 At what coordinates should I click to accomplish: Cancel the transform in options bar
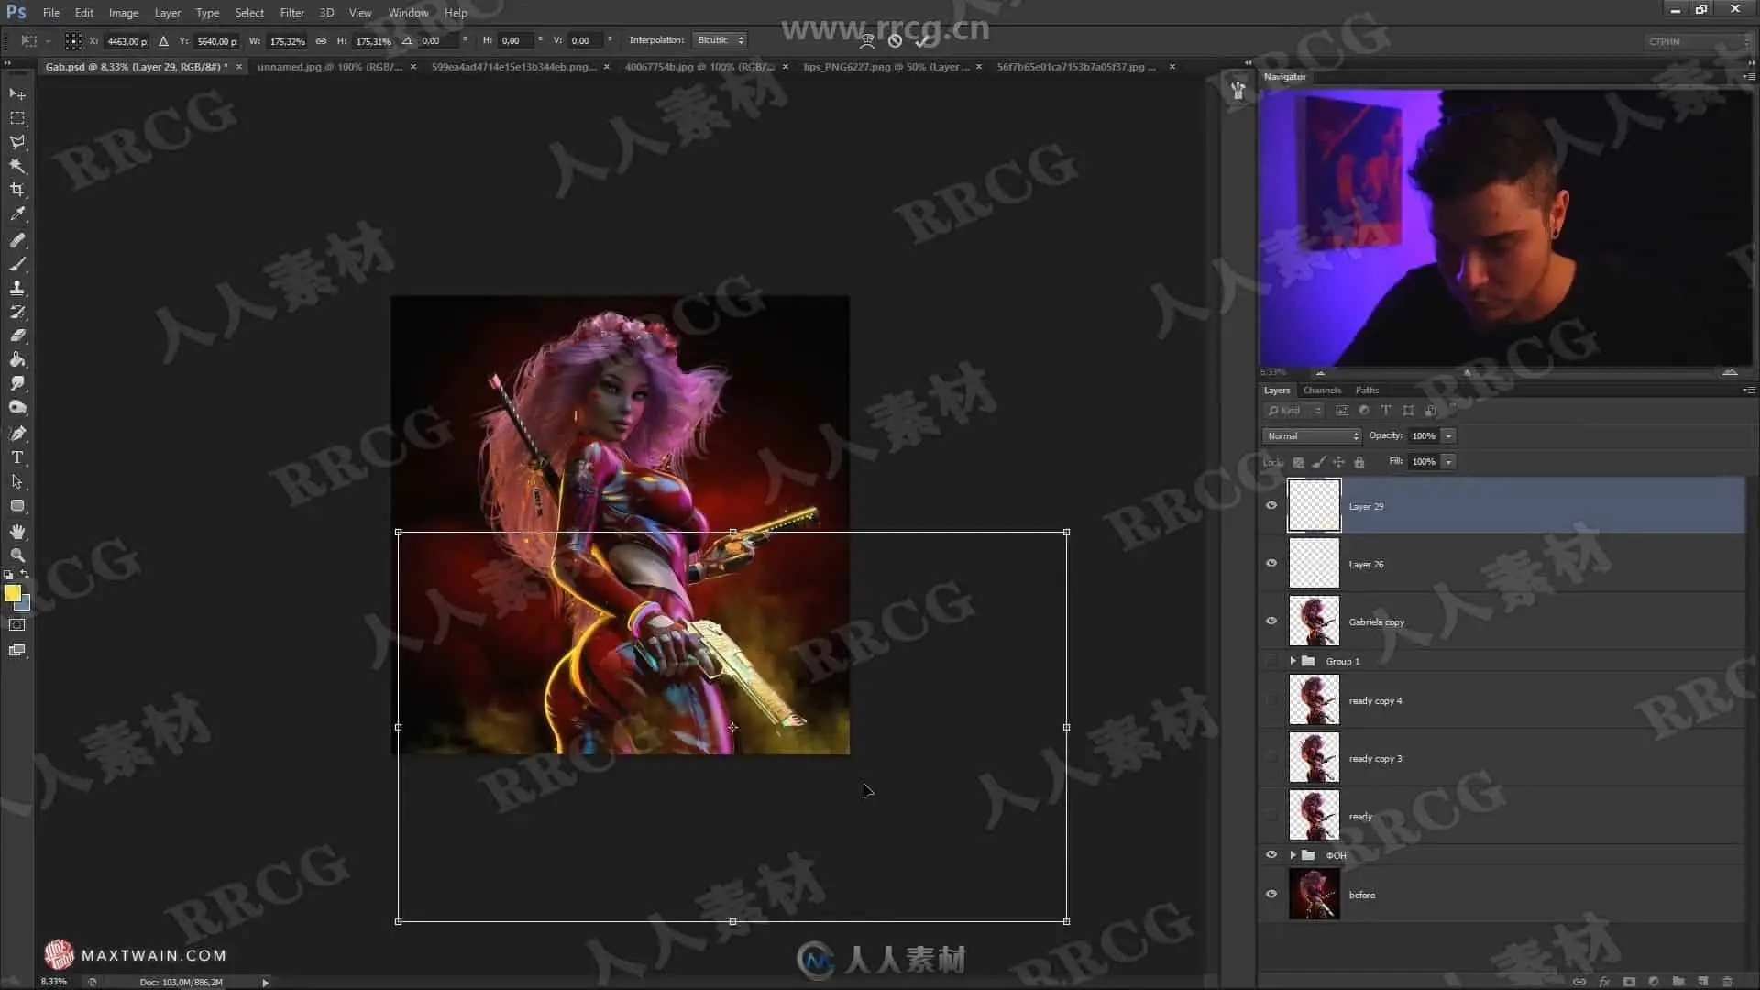click(895, 40)
